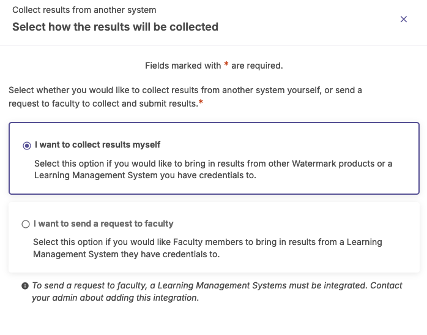Click the Faculty members description in second option
The image size is (427, 335).
pyautogui.click(x=207, y=248)
